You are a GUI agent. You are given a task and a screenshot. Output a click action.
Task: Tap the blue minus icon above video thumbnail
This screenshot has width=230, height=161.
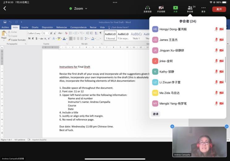click(227, 126)
